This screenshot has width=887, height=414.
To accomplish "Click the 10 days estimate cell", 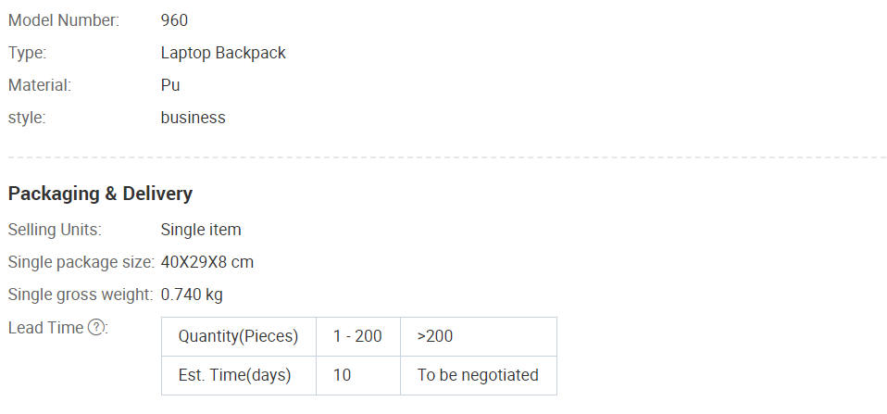I will [358, 375].
